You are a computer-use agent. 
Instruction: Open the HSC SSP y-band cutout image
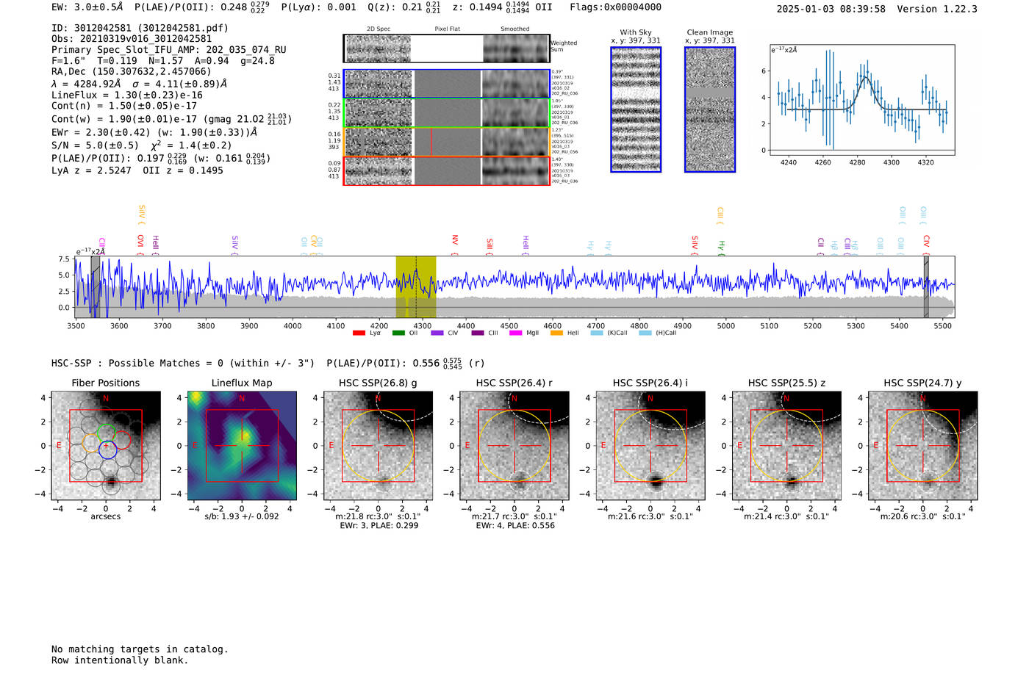(922, 445)
